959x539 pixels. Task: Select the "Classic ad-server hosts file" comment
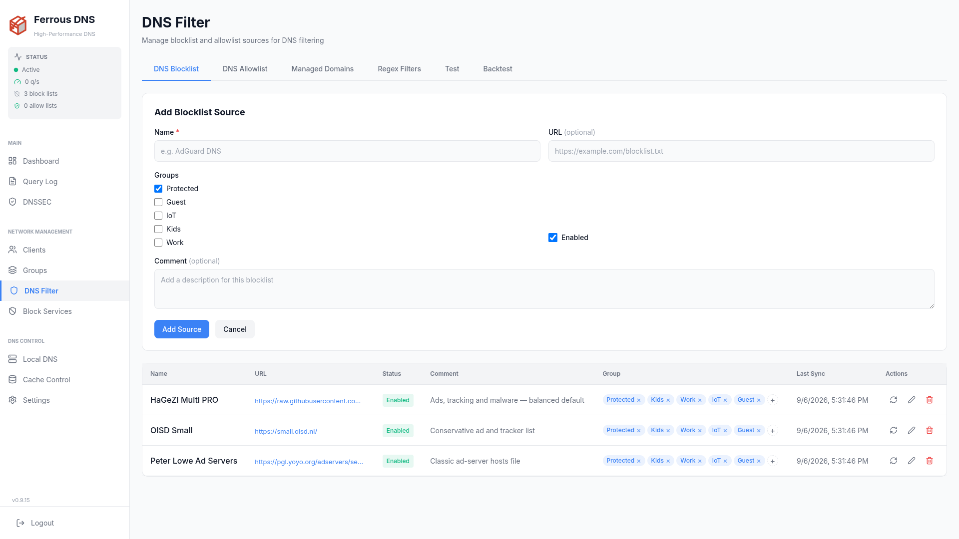pos(475,461)
